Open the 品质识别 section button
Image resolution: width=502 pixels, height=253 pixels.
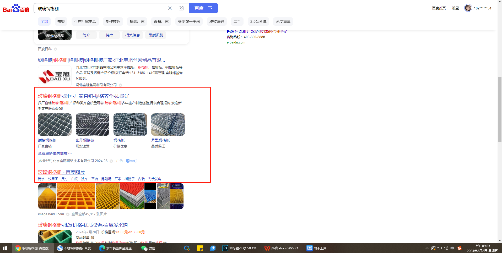[156, 35]
